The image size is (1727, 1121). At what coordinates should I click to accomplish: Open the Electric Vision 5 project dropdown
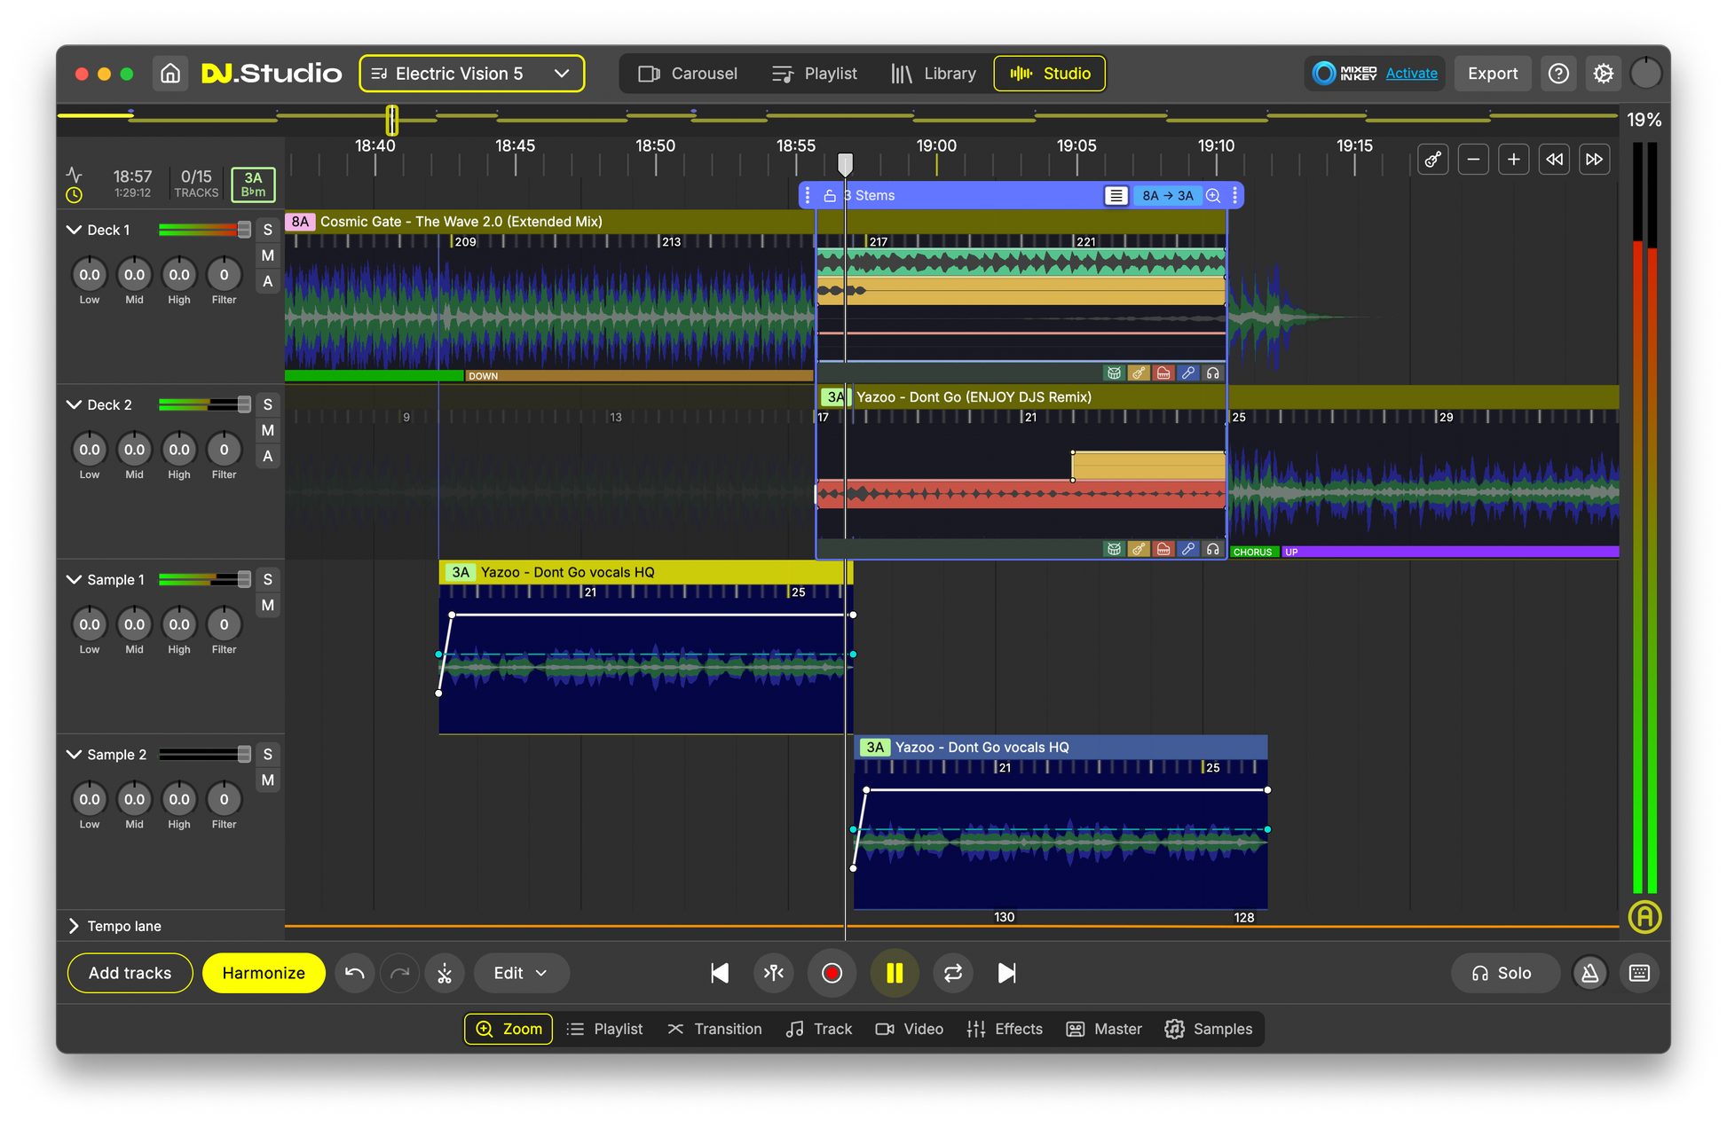coord(471,74)
